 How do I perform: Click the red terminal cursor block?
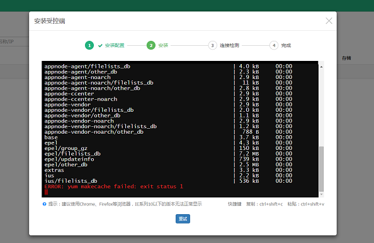click(46, 192)
